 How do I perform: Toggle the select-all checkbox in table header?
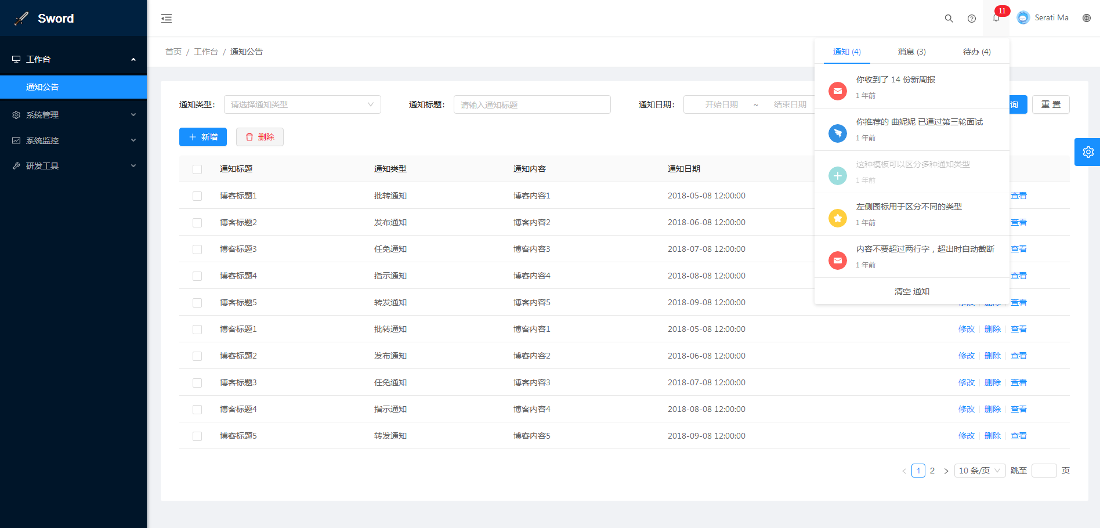click(197, 169)
